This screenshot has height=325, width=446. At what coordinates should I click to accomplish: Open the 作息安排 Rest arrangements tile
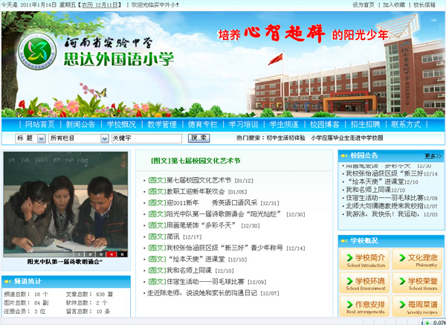[365, 306]
